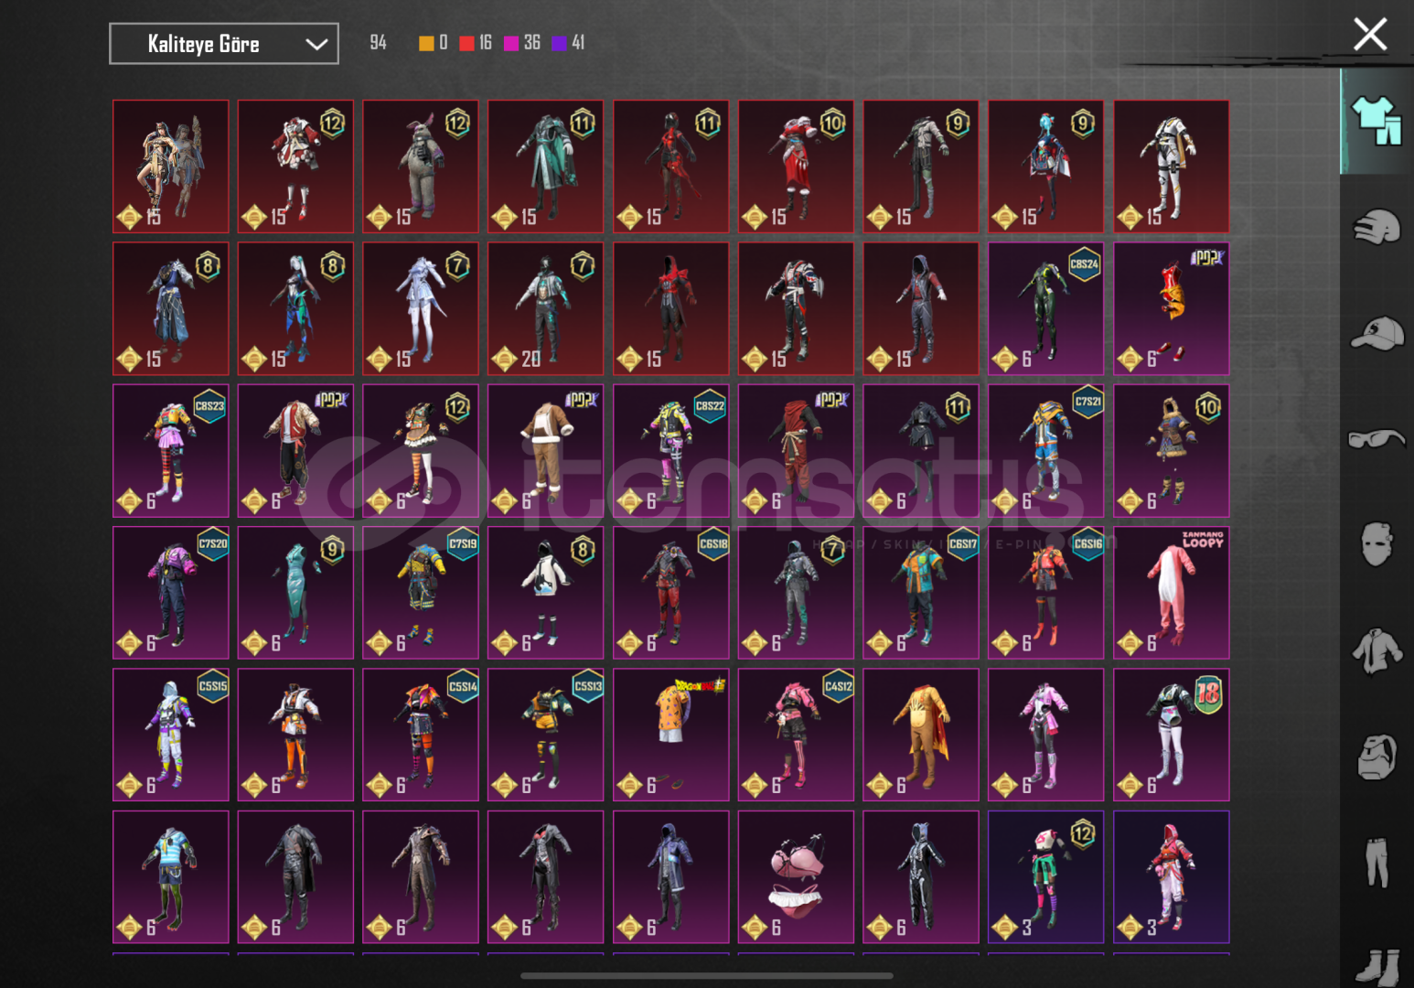Select the outfits t-shirt category icon
The width and height of the screenshot is (1414, 988).
click(x=1377, y=121)
